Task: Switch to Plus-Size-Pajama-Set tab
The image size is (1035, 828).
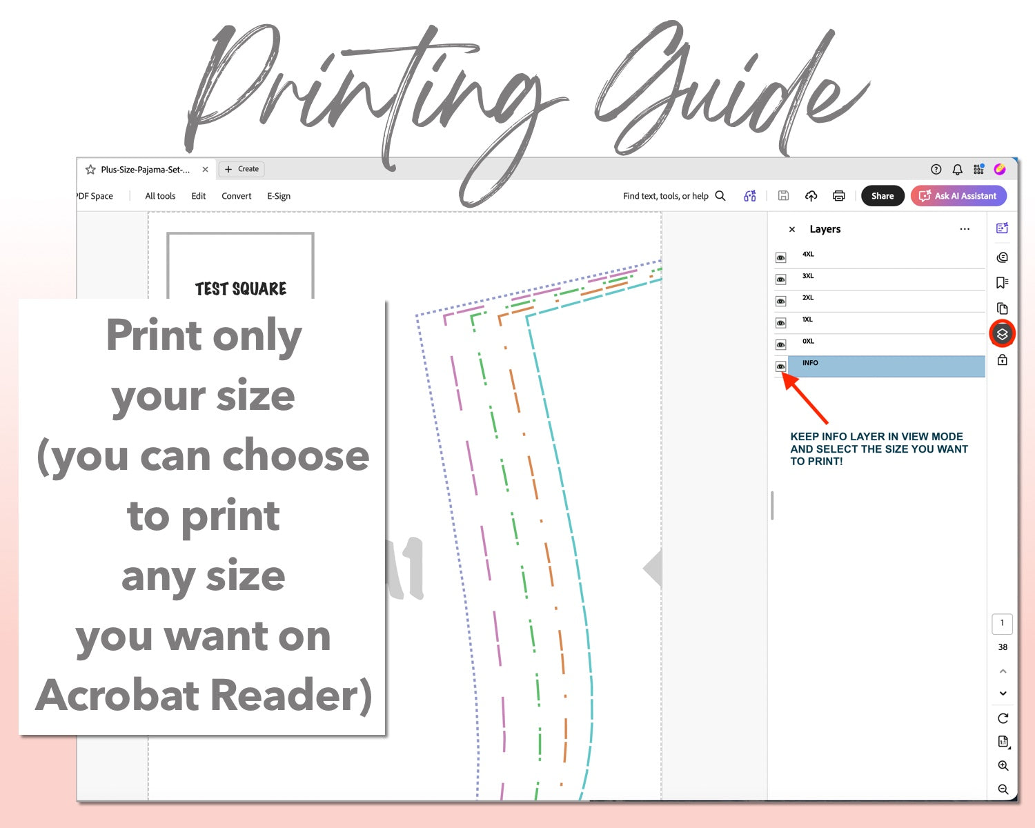Action: [145, 169]
